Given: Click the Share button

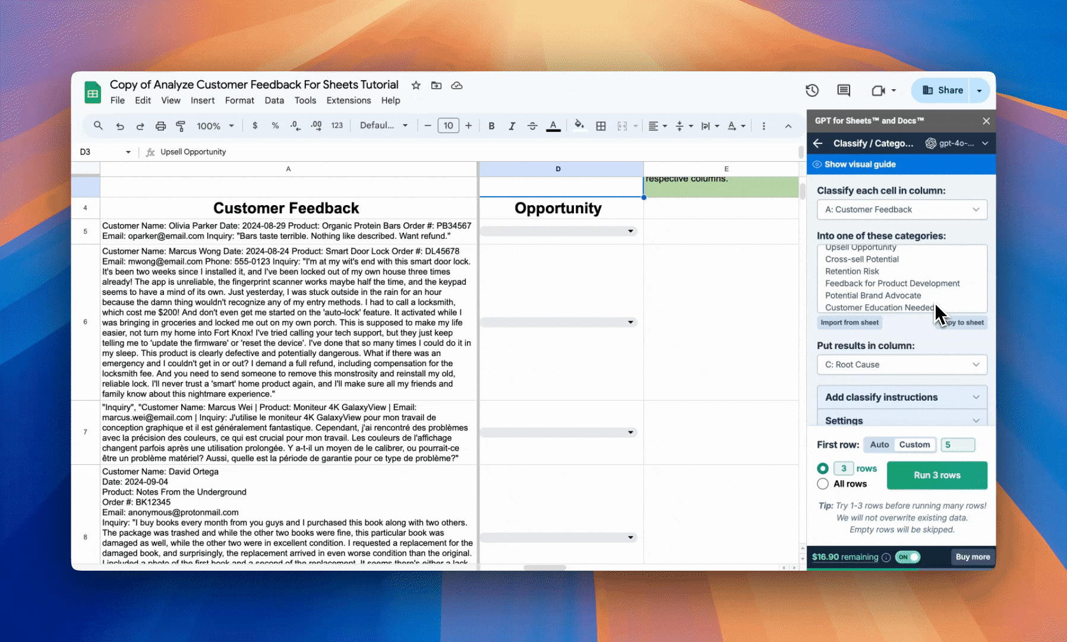Looking at the screenshot, I should [x=940, y=90].
